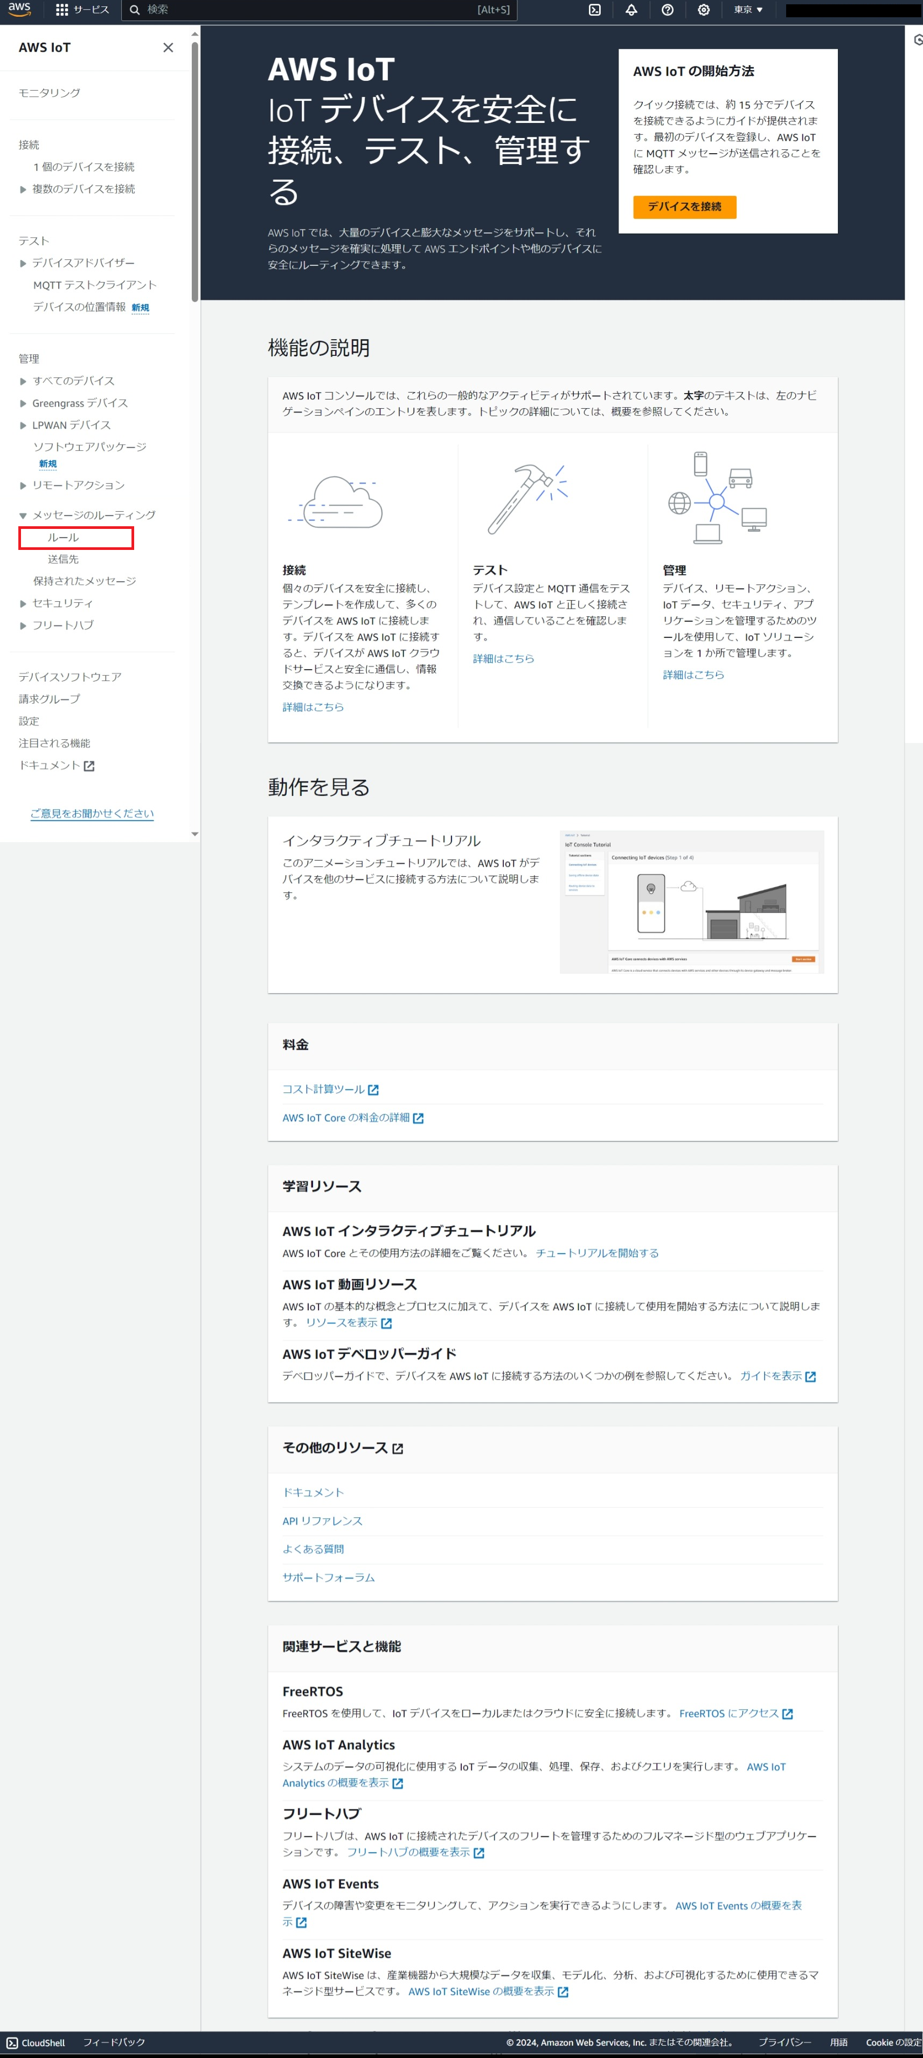Select ルール in the sidebar
This screenshot has width=923, height=2058.
point(63,537)
